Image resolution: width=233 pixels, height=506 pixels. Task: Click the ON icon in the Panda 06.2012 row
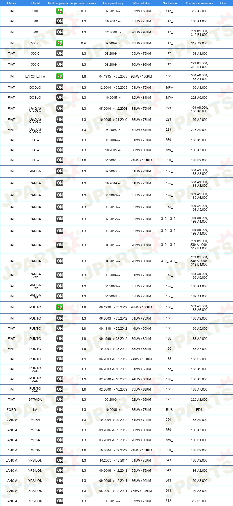pyautogui.click(x=60, y=231)
